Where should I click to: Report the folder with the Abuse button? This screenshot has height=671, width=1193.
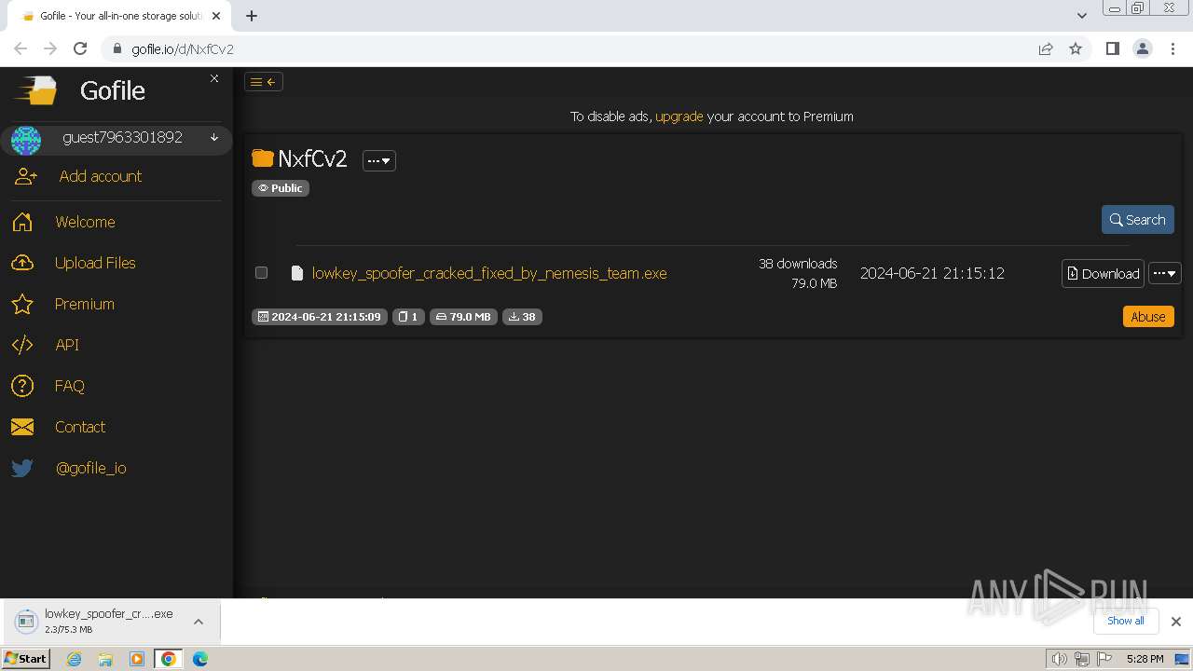tap(1148, 317)
